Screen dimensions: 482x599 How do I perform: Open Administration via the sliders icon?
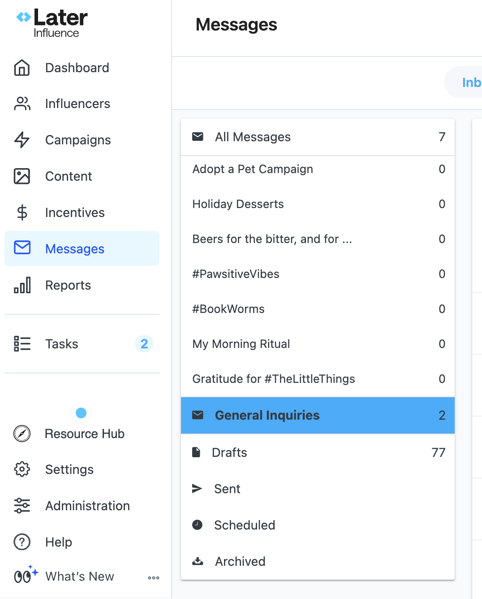(x=22, y=506)
